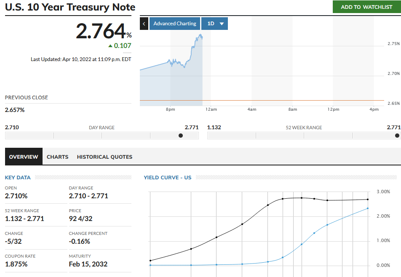Click the Previous Close label
The width and height of the screenshot is (401, 277).
point(27,98)
